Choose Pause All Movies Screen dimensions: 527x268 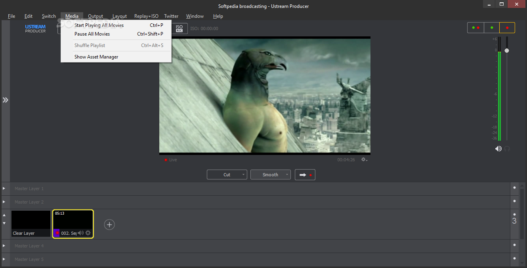pyautogui.click(x=116, y=34)
